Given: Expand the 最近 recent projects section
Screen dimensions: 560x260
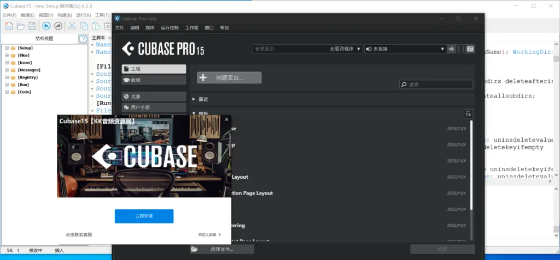Looking at the screenshot, I should tap(194, 99).
